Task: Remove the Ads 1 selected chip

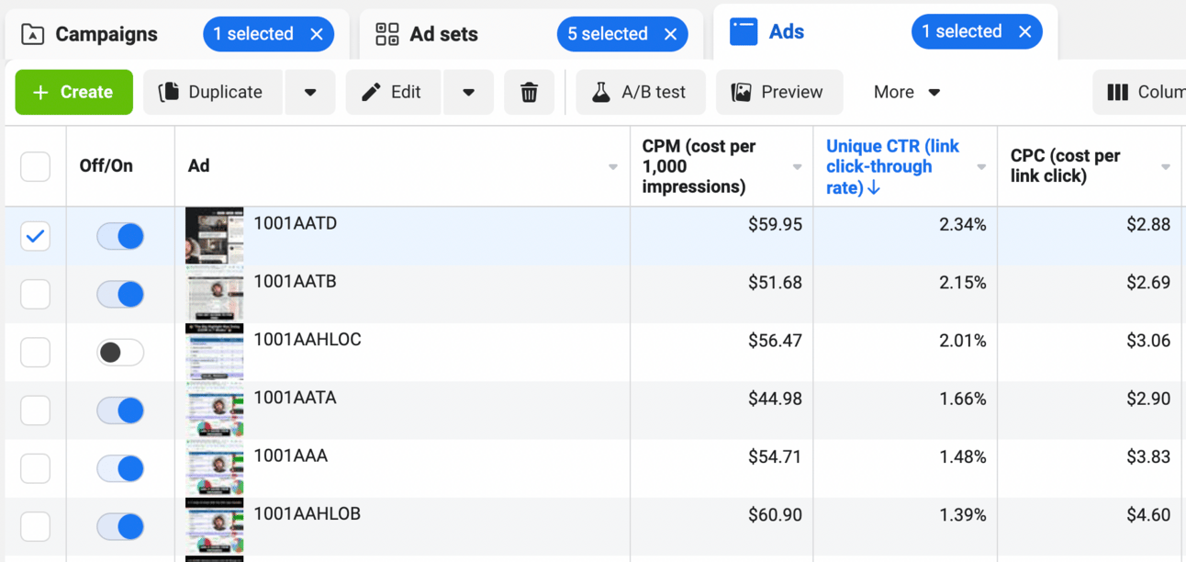Action: [x=1025, y=32]
